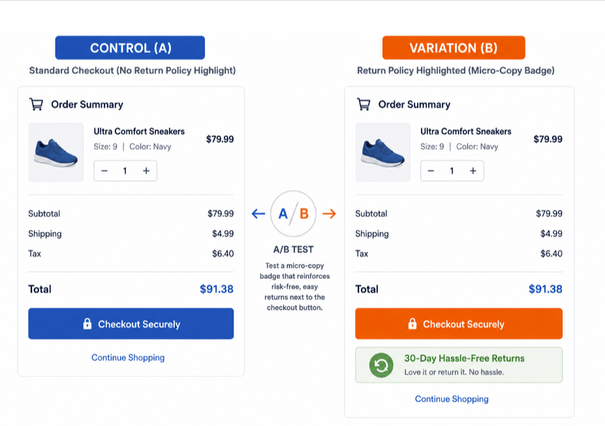Click the lock icon on blue Checkout button
Screen dimensions: 605x426
87,323
